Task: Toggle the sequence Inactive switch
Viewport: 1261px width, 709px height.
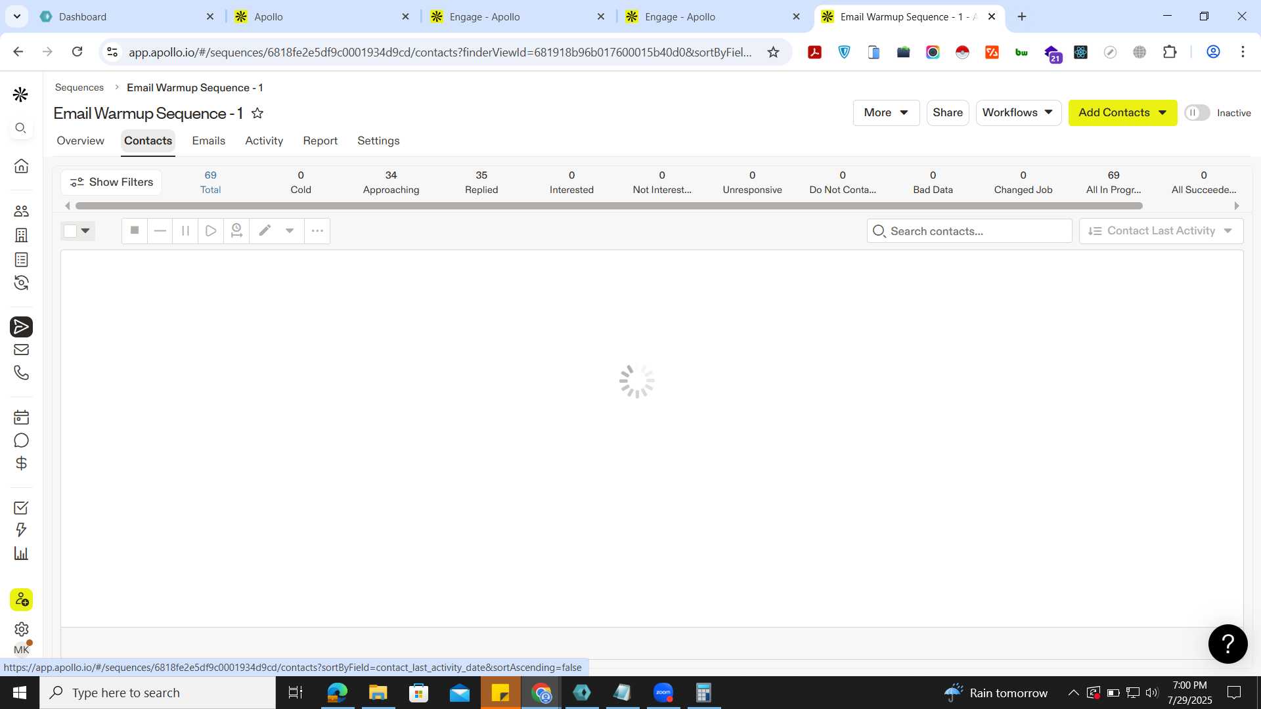Action: click(x=1197, y=113)
